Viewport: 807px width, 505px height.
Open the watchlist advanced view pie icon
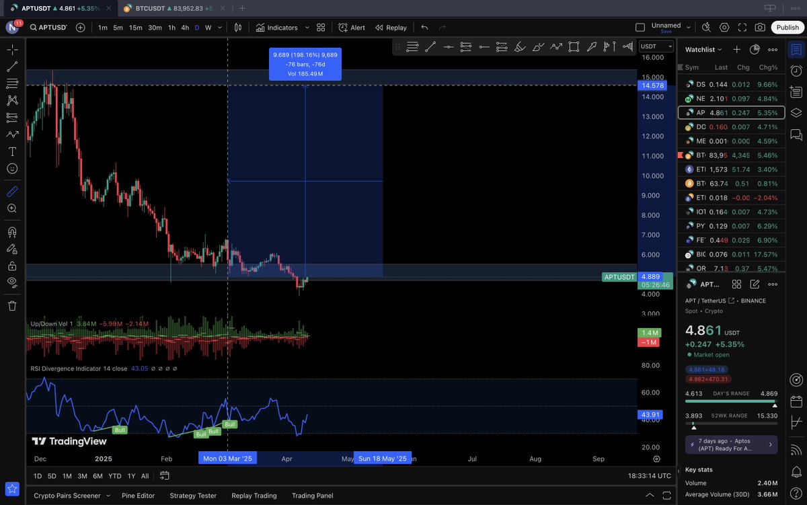pos(755,50)
